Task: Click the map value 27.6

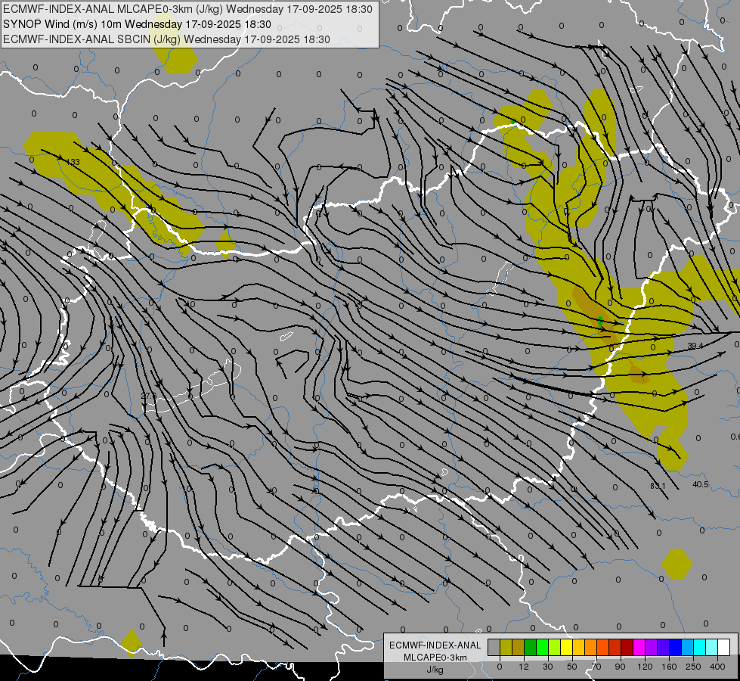Action: 149,396
